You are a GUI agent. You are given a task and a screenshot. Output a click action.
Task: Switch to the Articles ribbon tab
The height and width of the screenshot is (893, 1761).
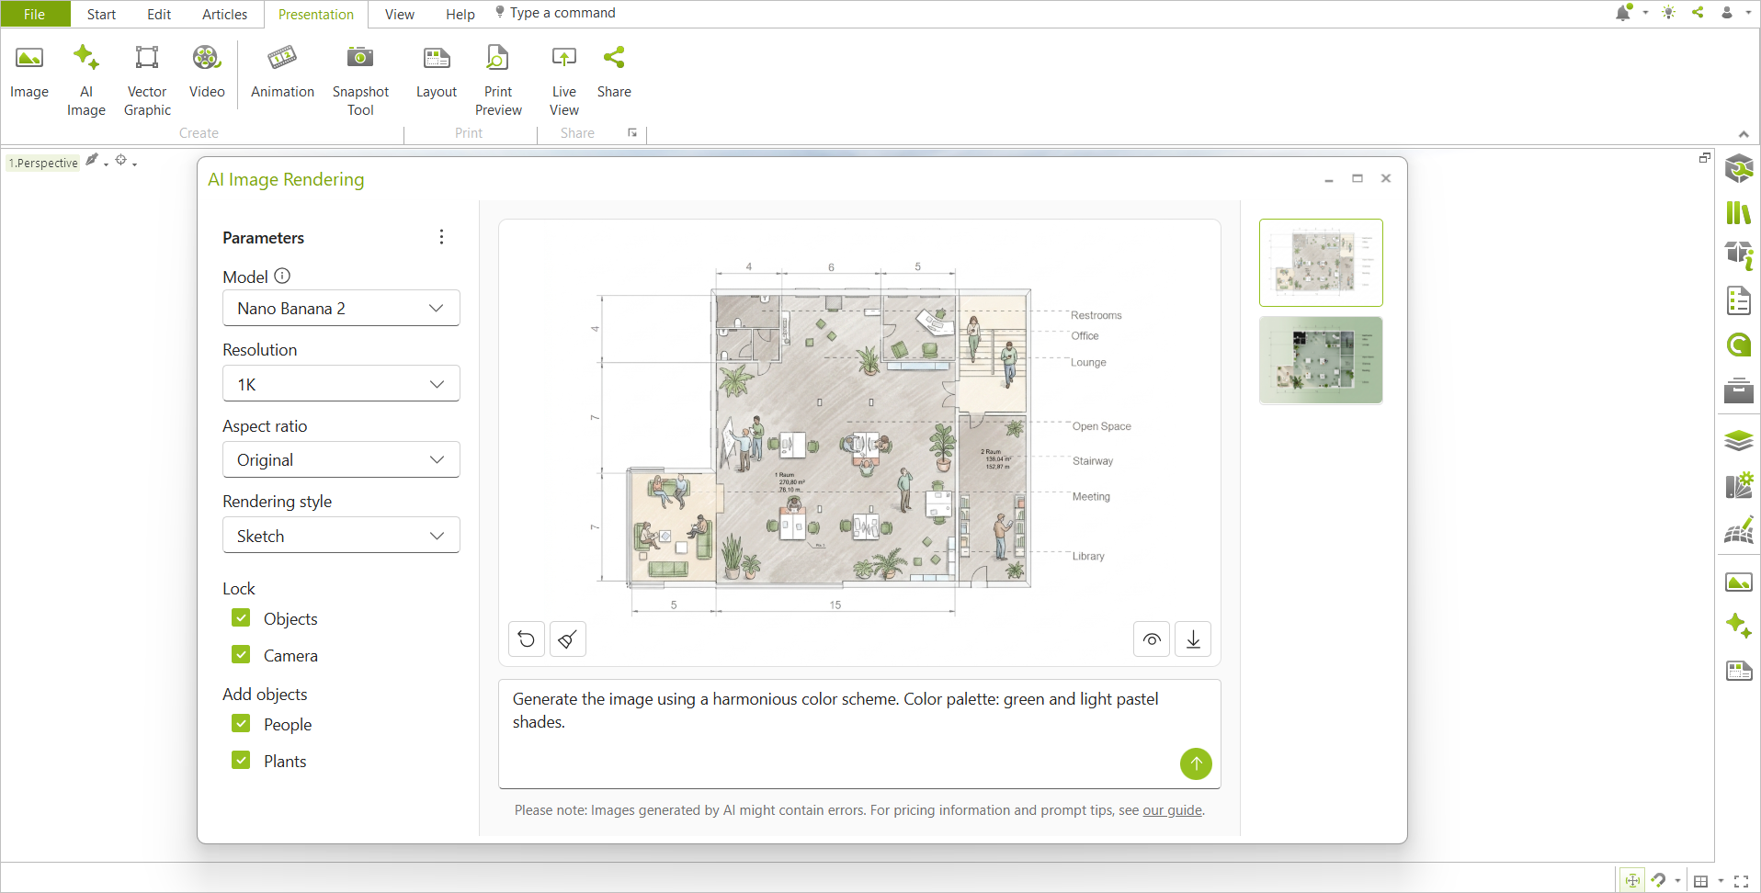(224, 14)
